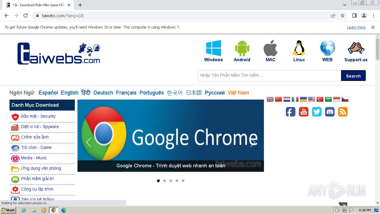Image resolution: width=380 pixels, height=214 pixels.
Task: Bookmark this page with the star icon
Action: (x=343, y=15)
